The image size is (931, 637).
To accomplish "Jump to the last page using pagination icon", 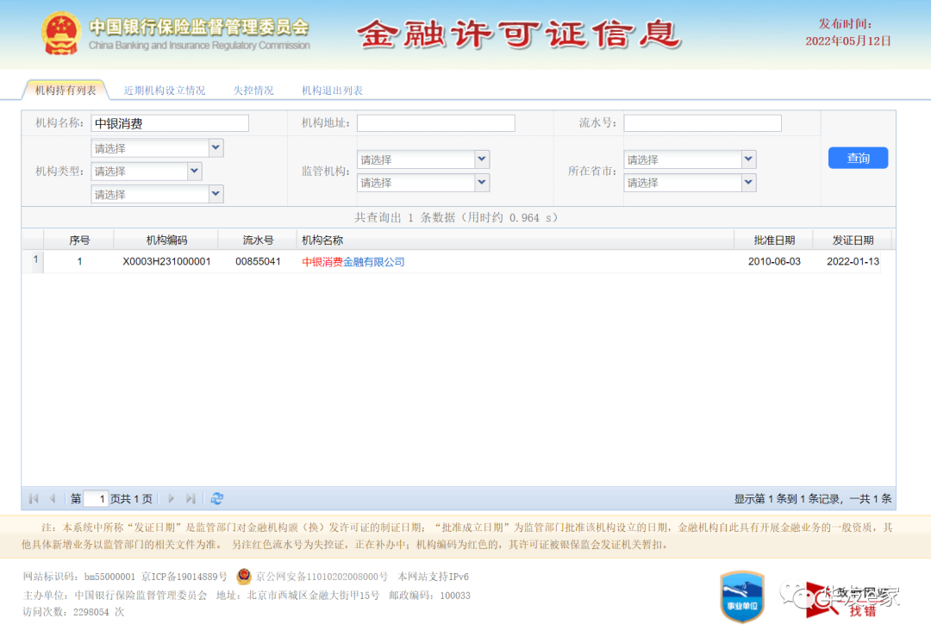I will pyautogui.click(x=189, y=498).
